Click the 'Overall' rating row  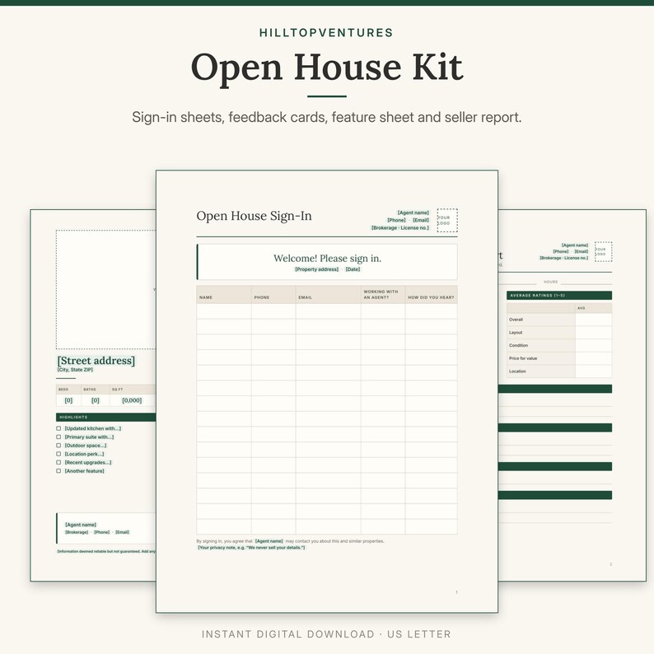click(559, 320)
